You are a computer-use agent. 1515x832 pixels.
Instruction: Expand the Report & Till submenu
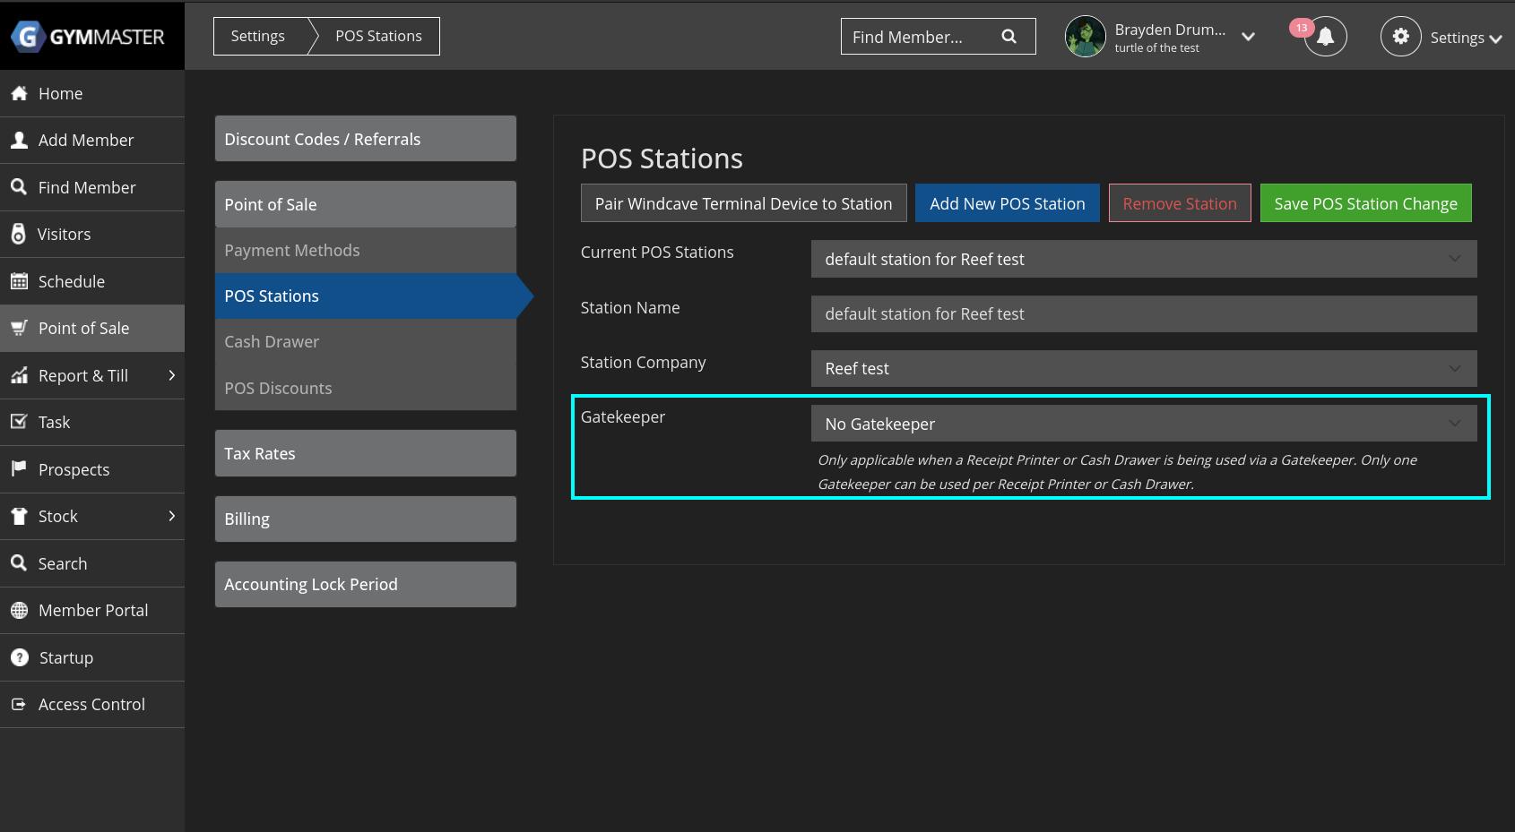coord(171,375)
